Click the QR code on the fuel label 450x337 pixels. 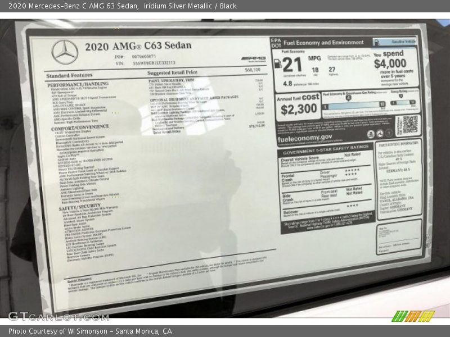tap(410, 125)
